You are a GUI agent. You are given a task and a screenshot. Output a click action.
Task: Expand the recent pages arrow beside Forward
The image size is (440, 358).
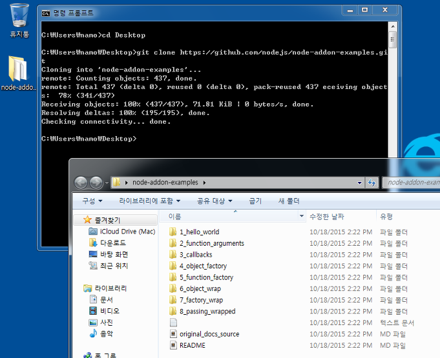coord(107,183)
